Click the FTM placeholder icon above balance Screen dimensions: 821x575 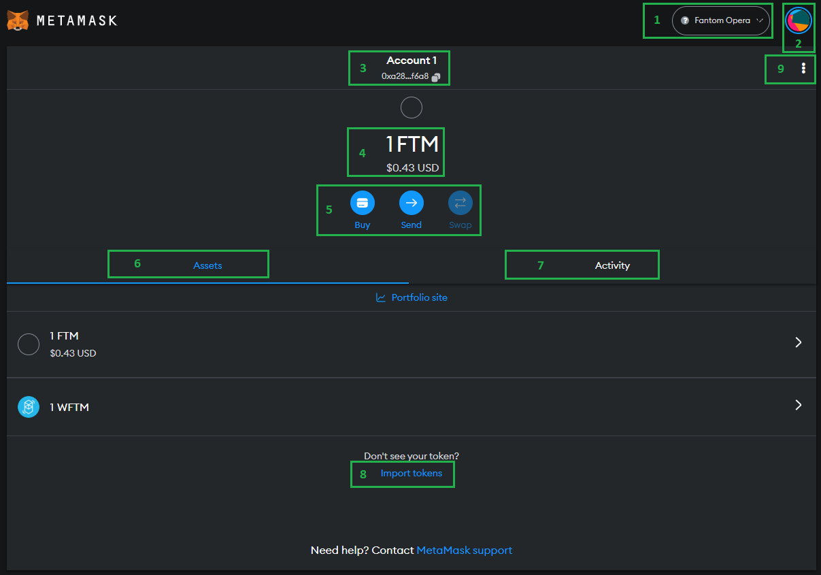[x=412, y=108]
